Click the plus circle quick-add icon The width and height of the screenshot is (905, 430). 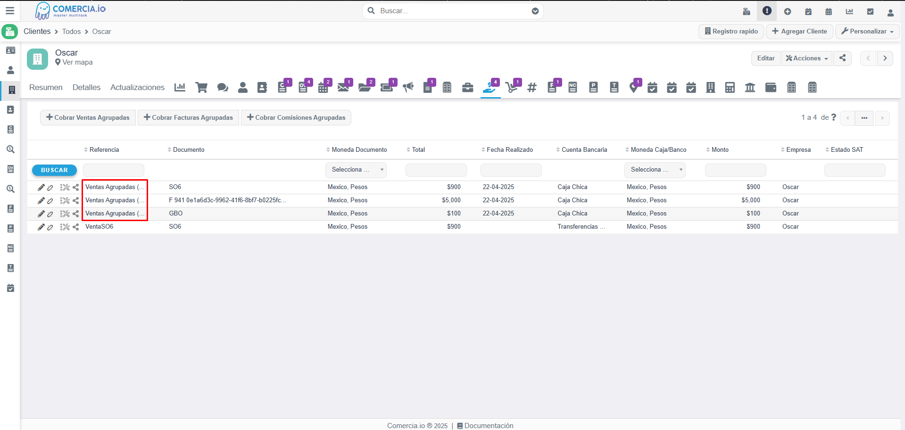(x=788, y=11)
